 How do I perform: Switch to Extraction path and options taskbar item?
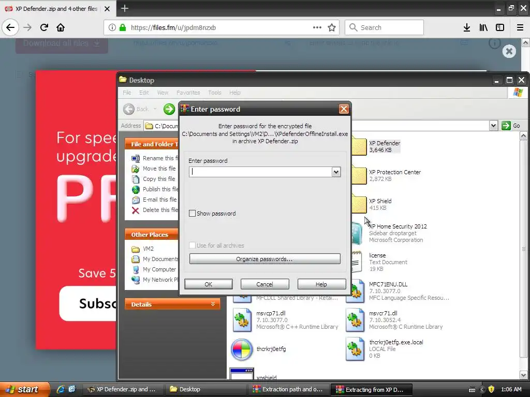(288, 389)
